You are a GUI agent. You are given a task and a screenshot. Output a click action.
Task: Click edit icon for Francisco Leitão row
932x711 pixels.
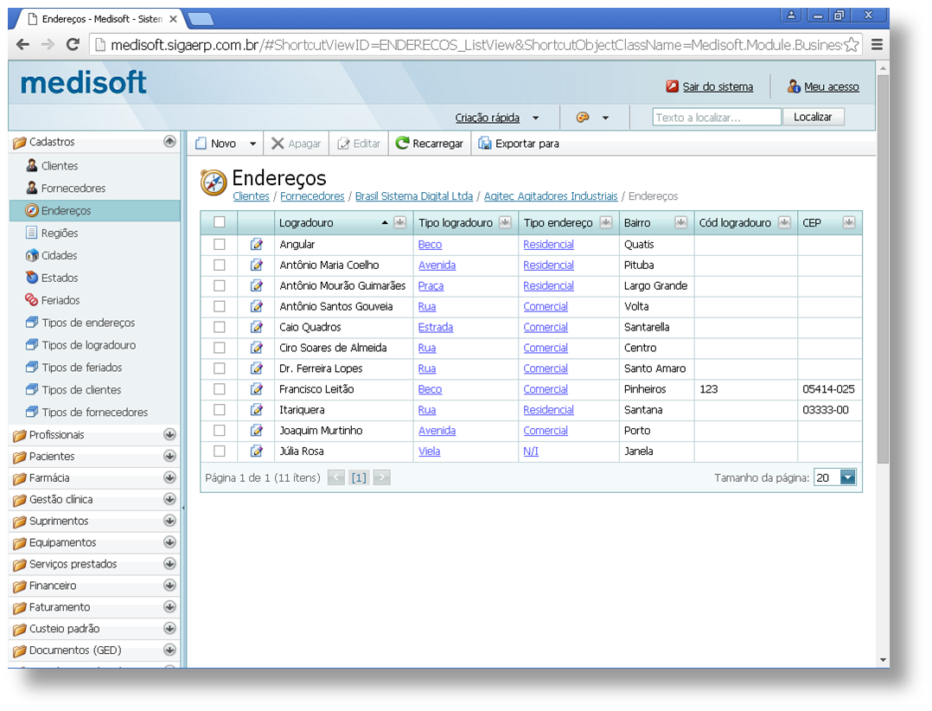(x=256, y=388)
